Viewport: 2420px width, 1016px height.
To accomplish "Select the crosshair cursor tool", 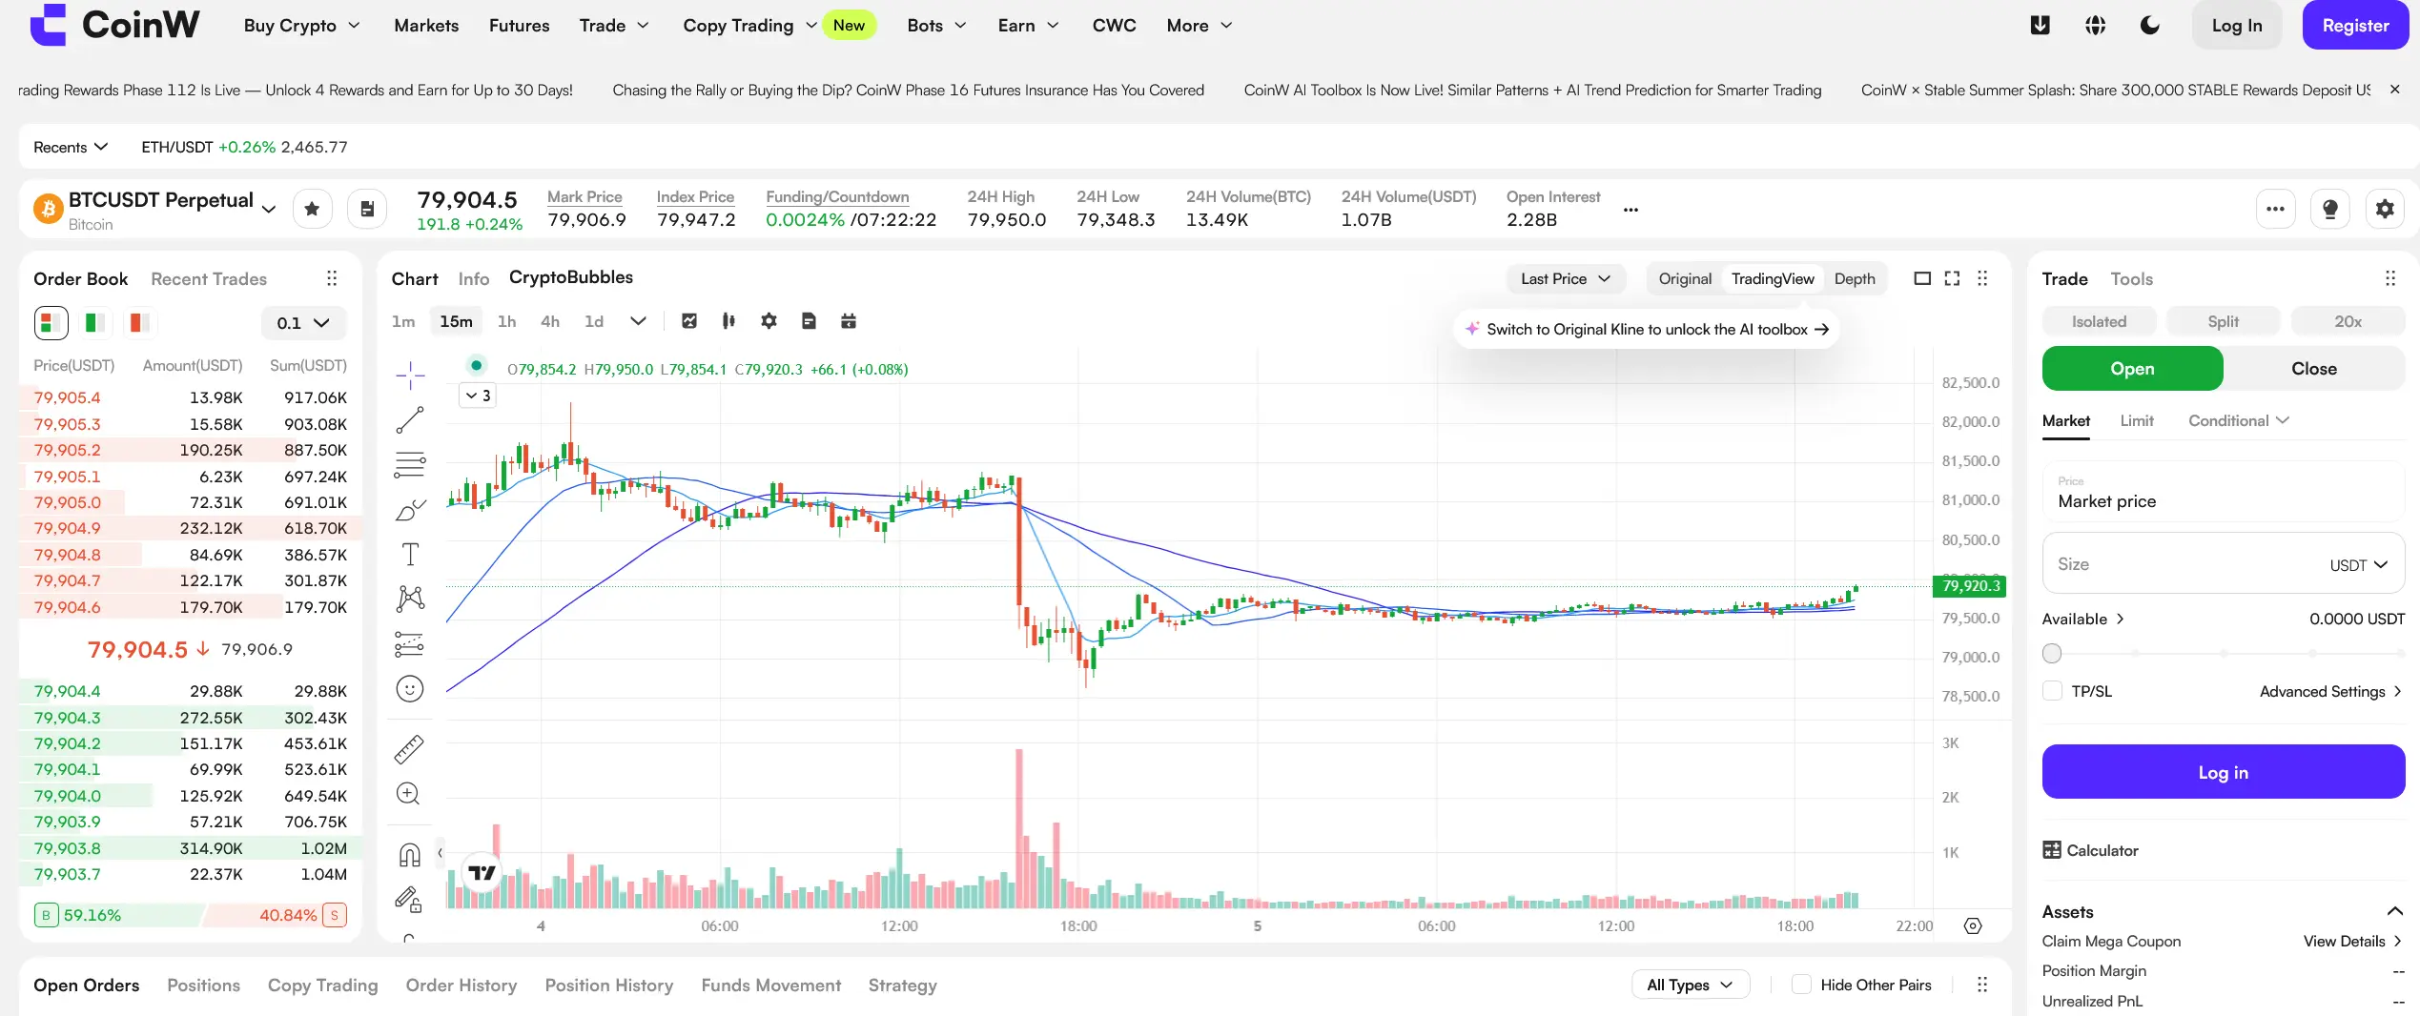I will pyautogui.click(x=410, y=375).
